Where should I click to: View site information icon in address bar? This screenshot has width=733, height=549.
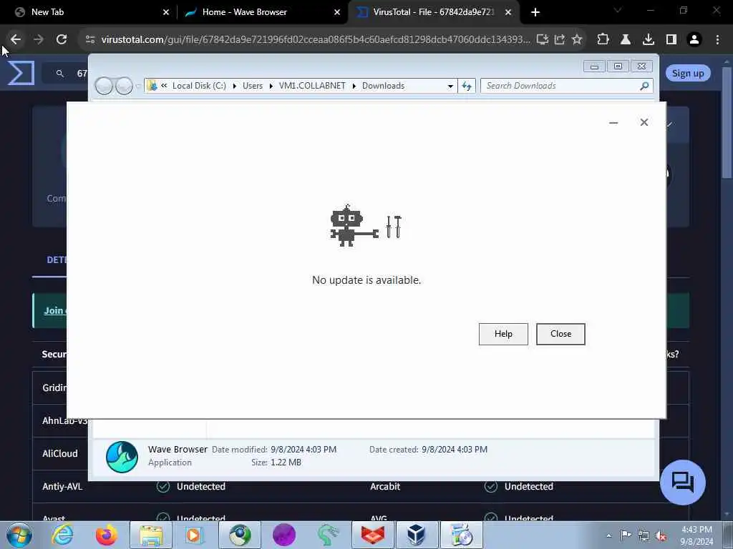pyautogui.click(x=90, y=39)
